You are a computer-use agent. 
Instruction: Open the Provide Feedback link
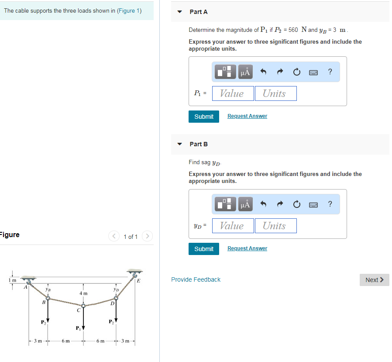click(x=196, y=279)
